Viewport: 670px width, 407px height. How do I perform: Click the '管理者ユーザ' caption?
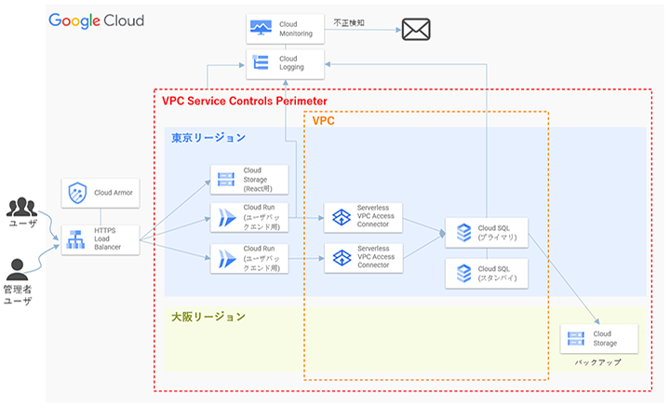pyautogui.click(x=18, y=295)
